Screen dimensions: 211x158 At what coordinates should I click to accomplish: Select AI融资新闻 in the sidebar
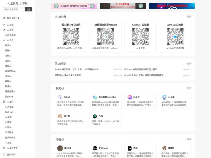10,35
